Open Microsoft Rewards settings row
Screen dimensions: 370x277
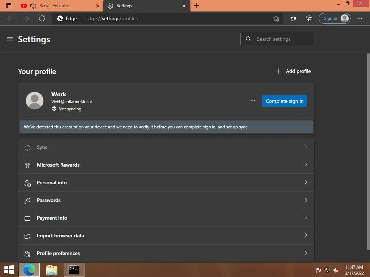[x=166, y=165]
